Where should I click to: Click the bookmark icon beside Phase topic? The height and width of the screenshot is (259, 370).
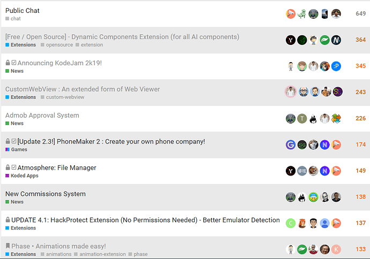(8, 246)
